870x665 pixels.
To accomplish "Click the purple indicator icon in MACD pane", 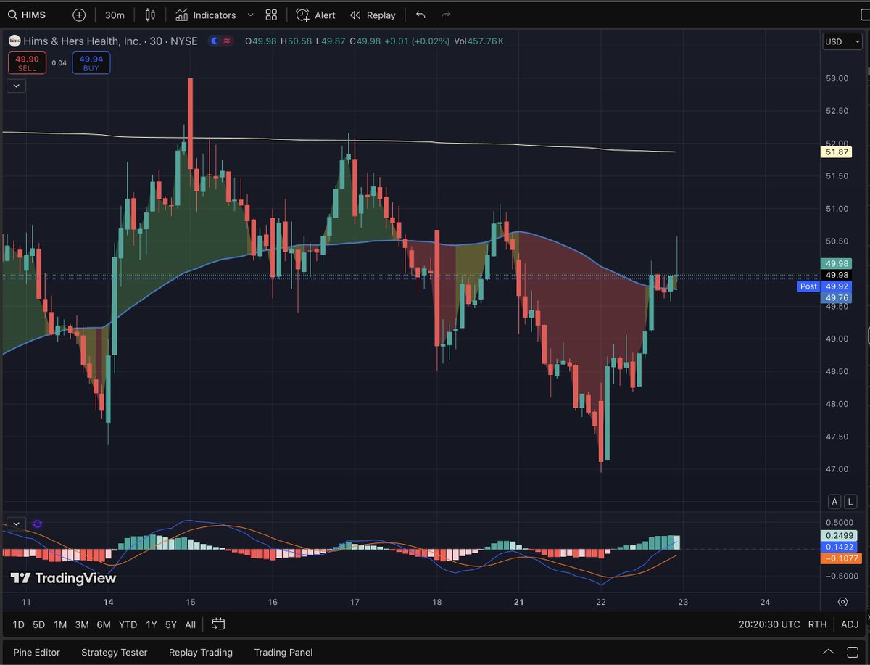I will tap(37, 524).
